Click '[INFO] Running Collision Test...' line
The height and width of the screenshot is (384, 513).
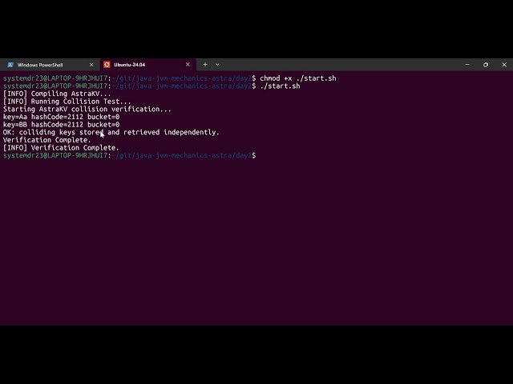pyautogui.click(x=67, y=102)
